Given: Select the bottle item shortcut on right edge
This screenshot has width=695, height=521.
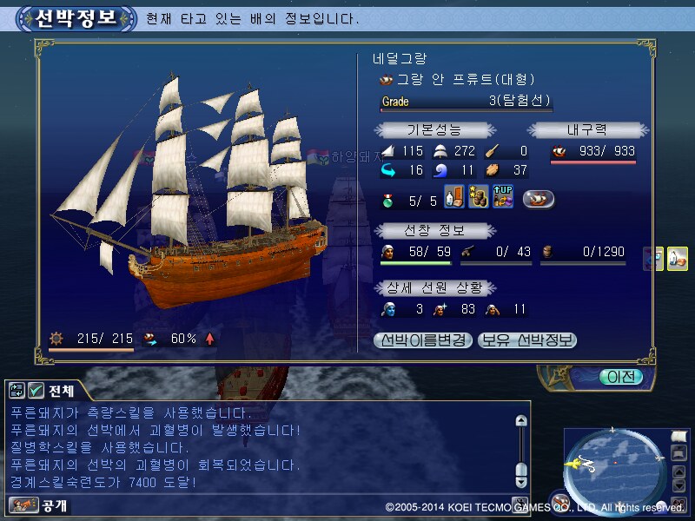Looking at the screenshot, I should 678,258.
